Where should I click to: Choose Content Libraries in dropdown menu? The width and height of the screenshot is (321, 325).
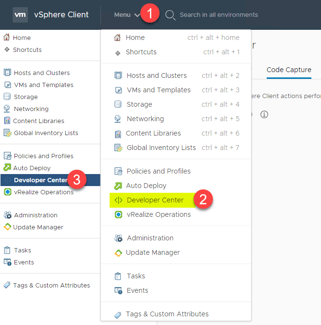(x=176, y=133)
